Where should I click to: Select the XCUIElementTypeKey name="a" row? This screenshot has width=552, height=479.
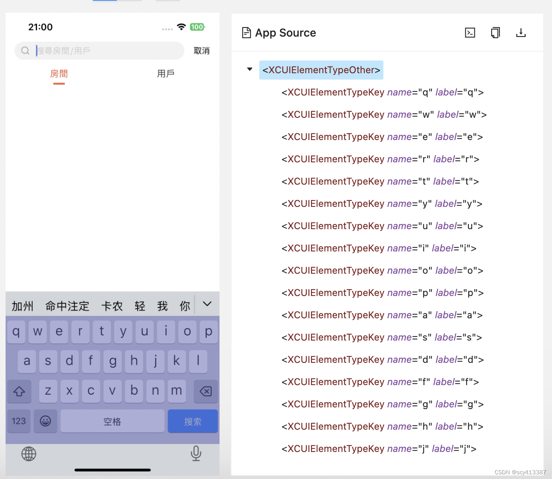click(382, 315)
